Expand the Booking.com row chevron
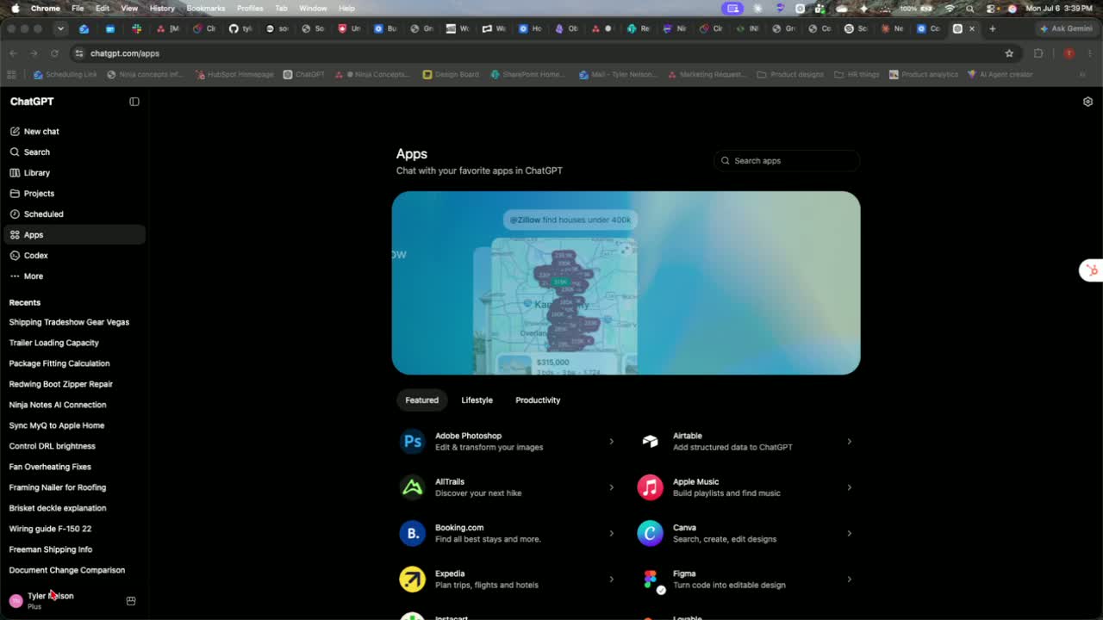1103x620 pixels. click(x=612, y=533)
